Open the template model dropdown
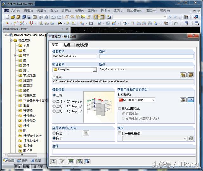 pyautogui.click(x=185, y=138)
